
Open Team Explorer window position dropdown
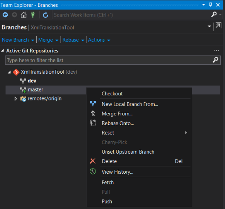point(203,5)
